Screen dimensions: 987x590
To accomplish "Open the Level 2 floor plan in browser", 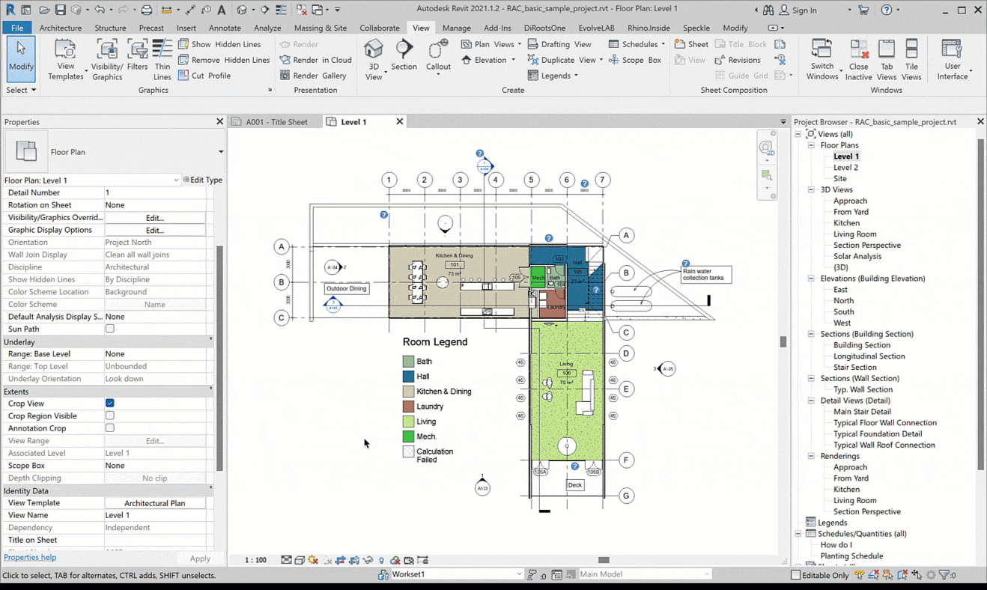I will pyautogui.click(x=845, y=168).
